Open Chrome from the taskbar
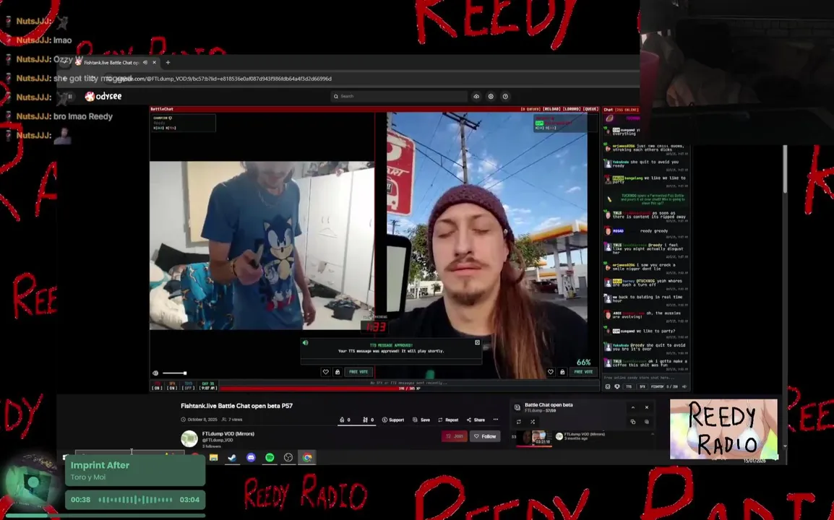 (307, 457)
